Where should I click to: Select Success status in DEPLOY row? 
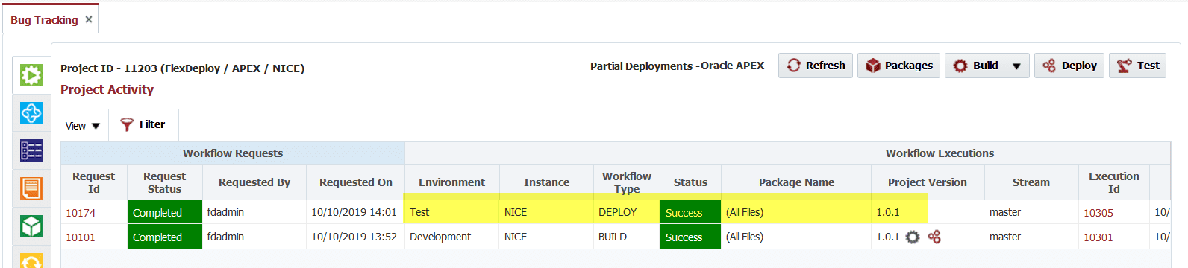tap(690, 212)
